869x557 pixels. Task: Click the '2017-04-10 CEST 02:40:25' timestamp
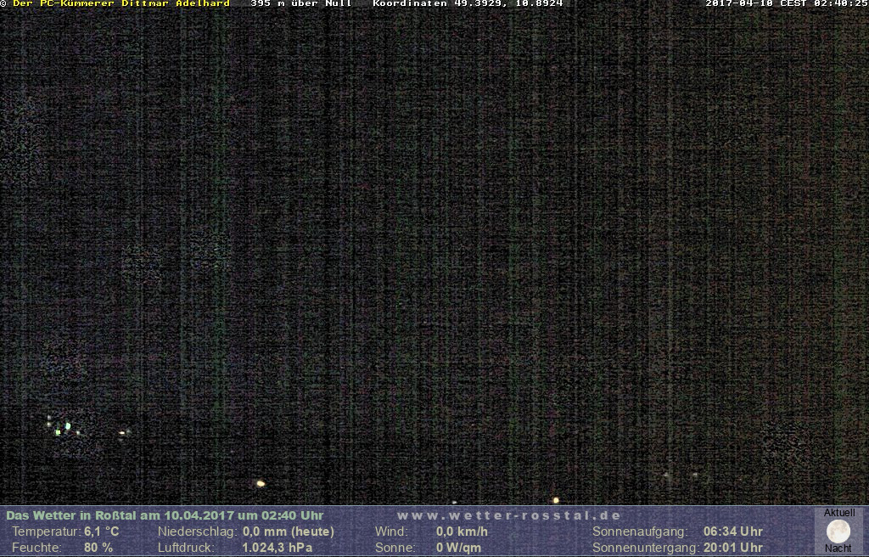[x=787, y=3]
